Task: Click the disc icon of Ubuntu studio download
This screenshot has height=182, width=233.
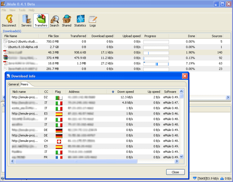Action: pyautogui.click(x=5, y=41)
